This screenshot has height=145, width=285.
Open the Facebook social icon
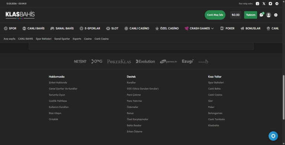click(258, 4)
